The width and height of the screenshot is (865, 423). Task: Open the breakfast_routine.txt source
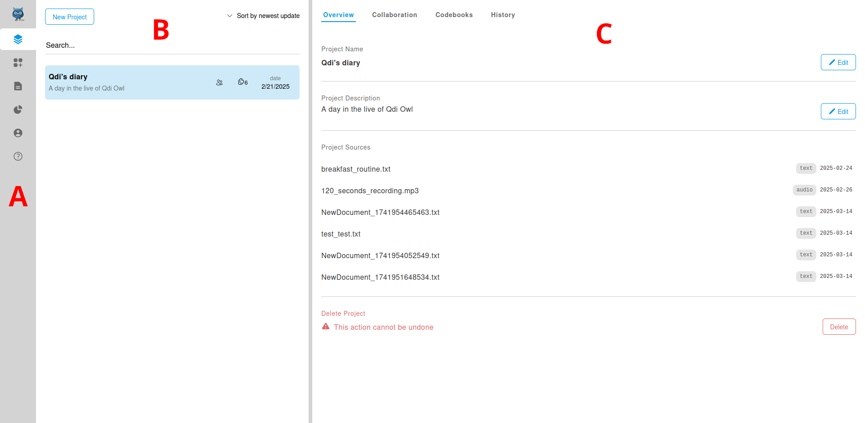coord(355,169)
